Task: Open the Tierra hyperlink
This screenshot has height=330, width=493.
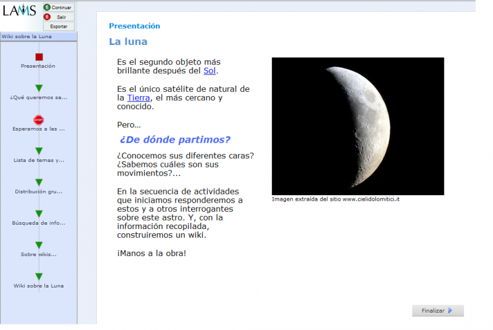Action: tap(138, 98)
